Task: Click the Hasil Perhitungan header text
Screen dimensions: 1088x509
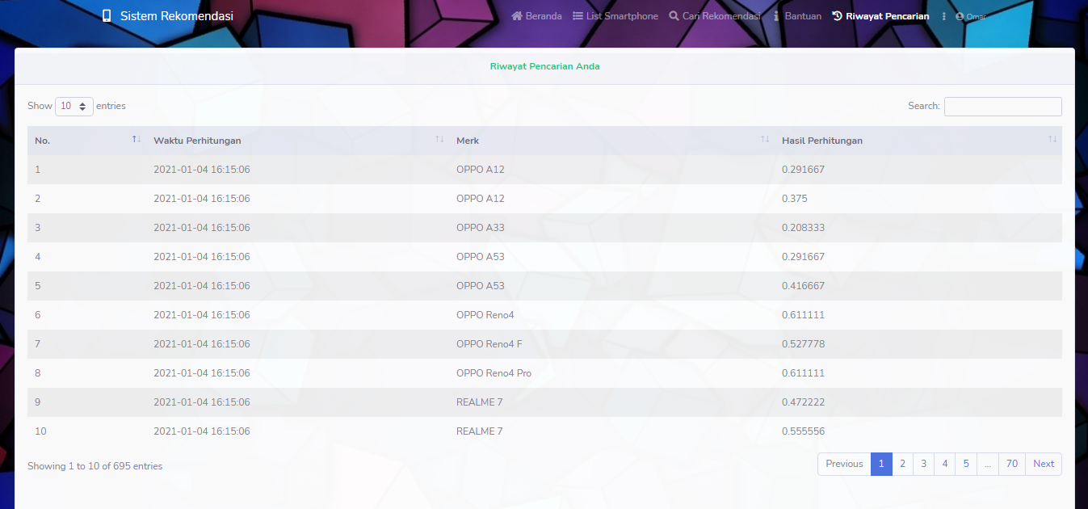Action: click(822, 141)
